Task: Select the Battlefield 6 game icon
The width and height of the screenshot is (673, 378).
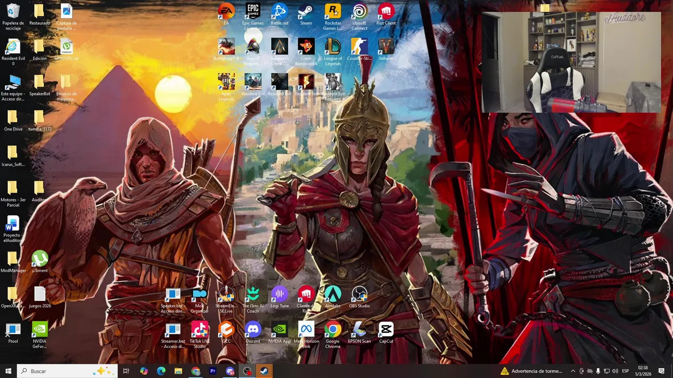Action: click(x=226, y=50)
